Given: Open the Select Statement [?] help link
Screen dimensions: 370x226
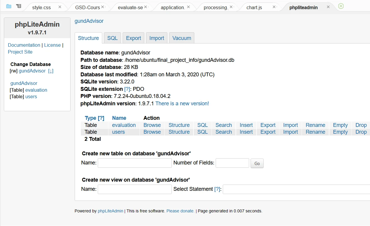Looking at the screenshot, I should click(217, 189).
